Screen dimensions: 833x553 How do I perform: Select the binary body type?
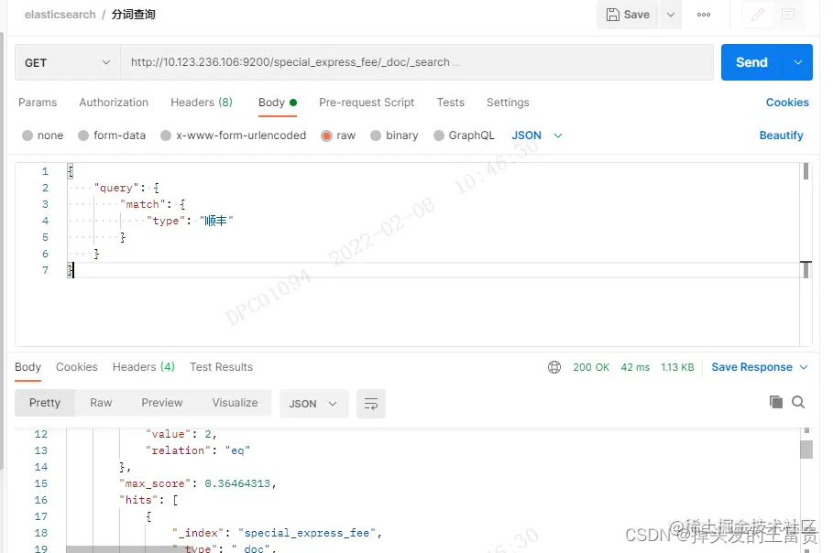(394, 136)
